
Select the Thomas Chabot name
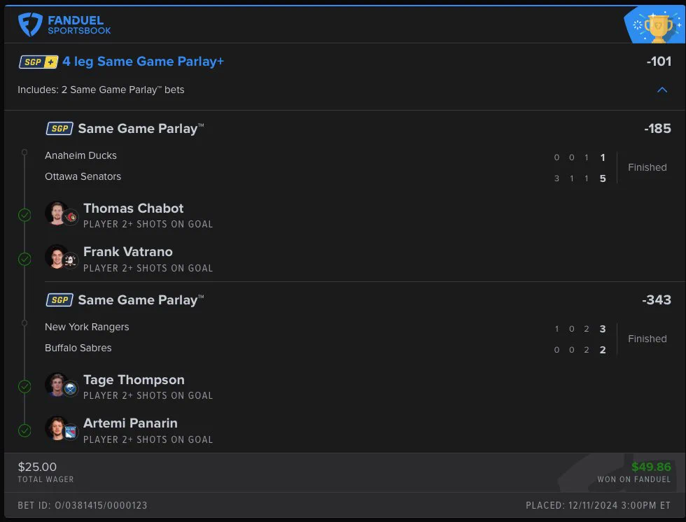134,208
